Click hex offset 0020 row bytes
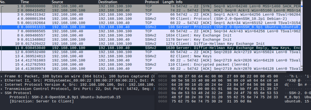Screen dimensions: 311x110 [x=225, y=85]
